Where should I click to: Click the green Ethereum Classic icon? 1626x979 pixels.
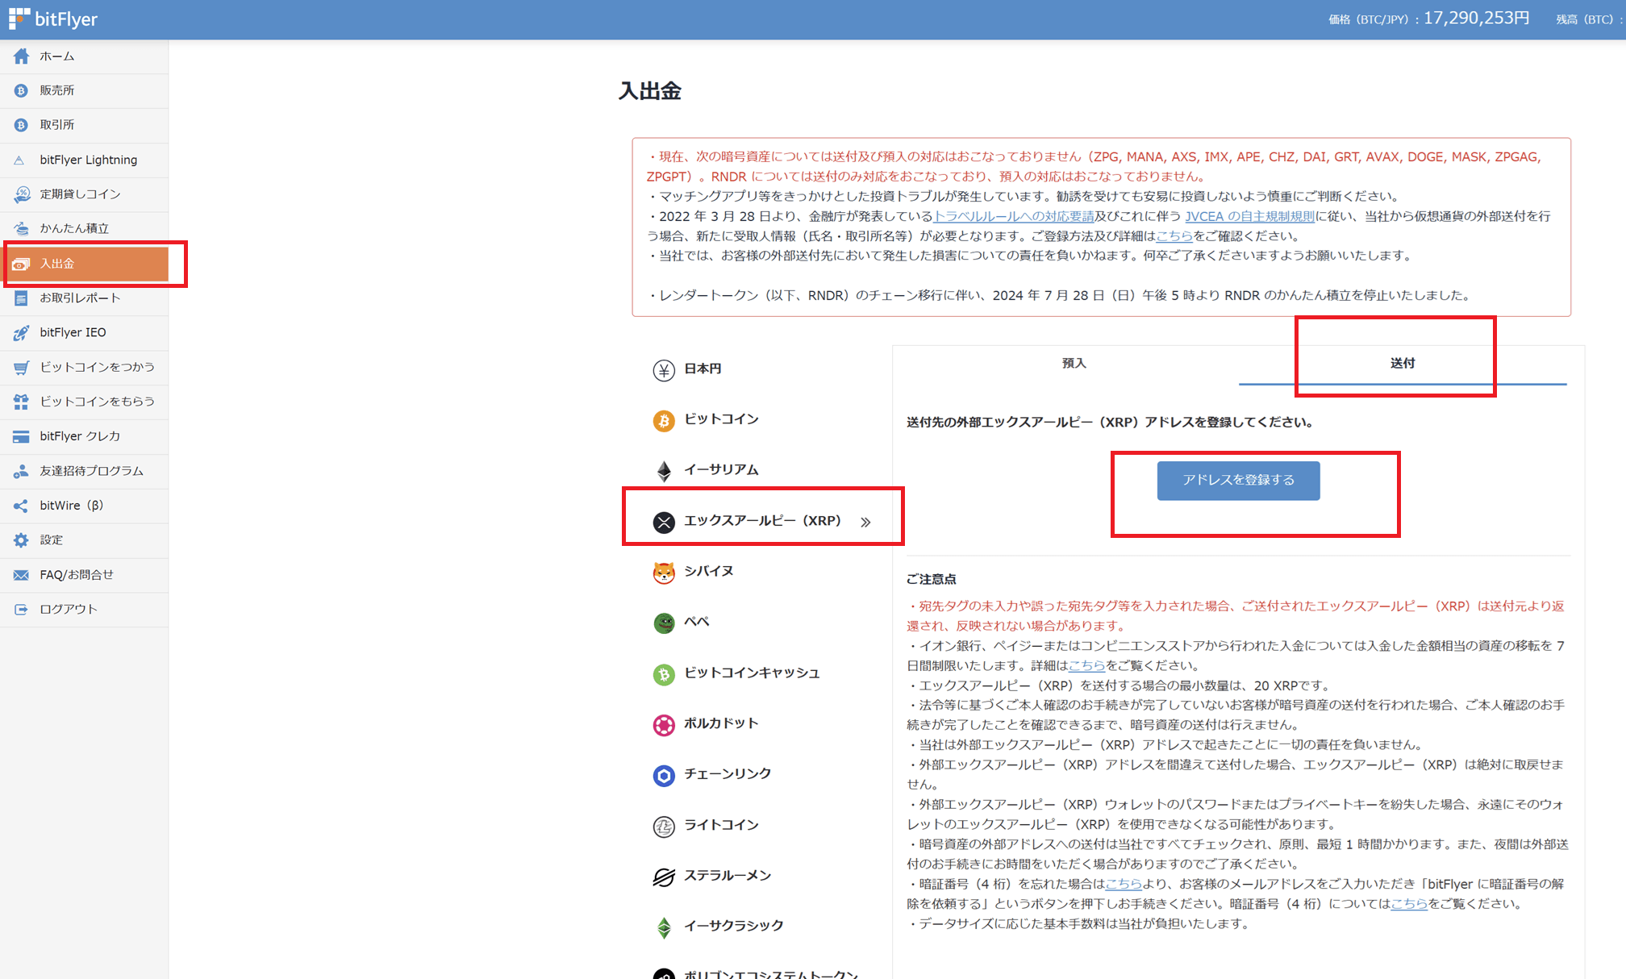tap(664, 927)
